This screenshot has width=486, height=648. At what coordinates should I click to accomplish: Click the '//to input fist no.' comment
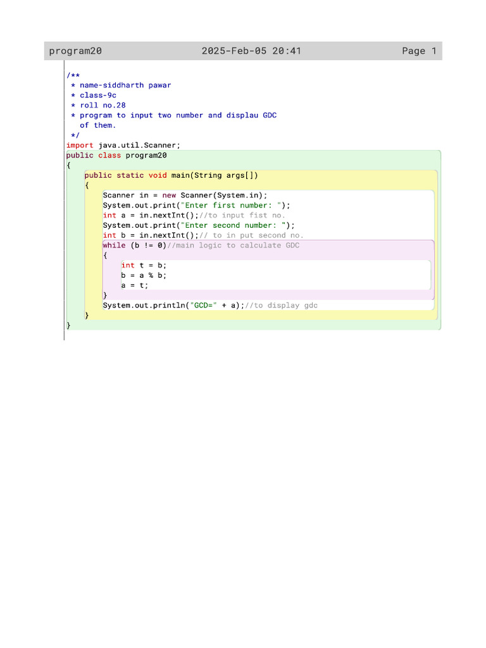coord(242,215)
